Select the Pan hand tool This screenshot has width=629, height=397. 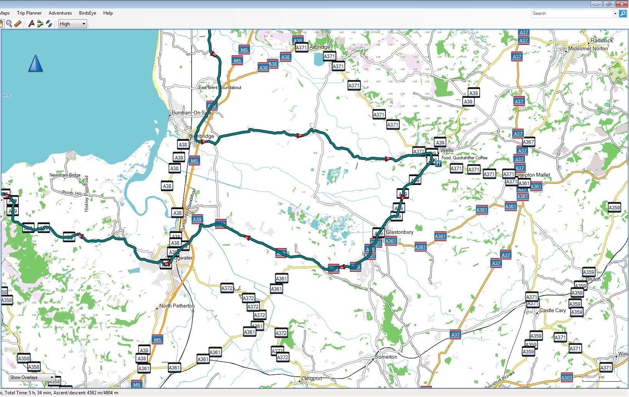pos(2,24)
